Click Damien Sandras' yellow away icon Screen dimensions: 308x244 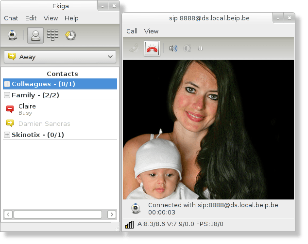[10, 123]
